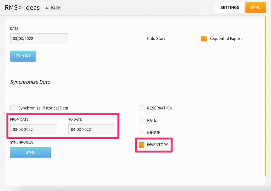The image size is (271, 191).
Task: Click the orange vertical scrollbar
Action: pyautogui.click(x=265, y=96)
